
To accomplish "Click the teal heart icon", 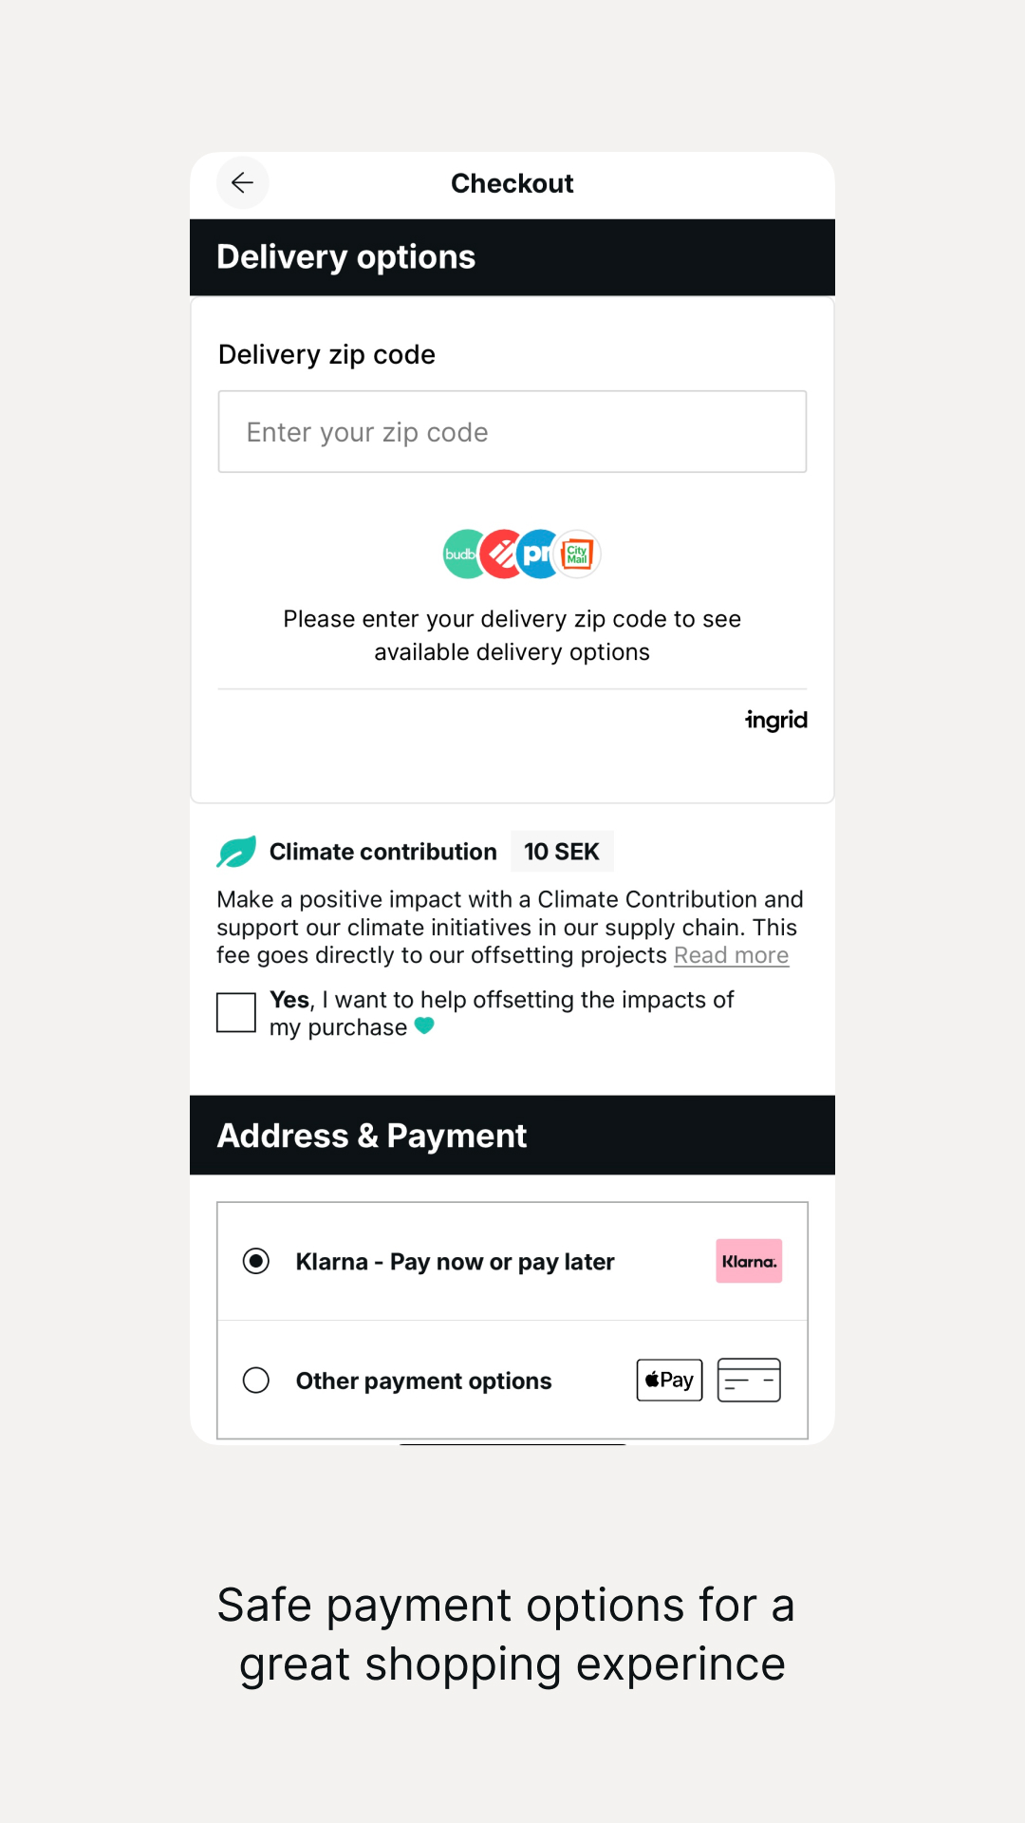I will coord(424,1025).
